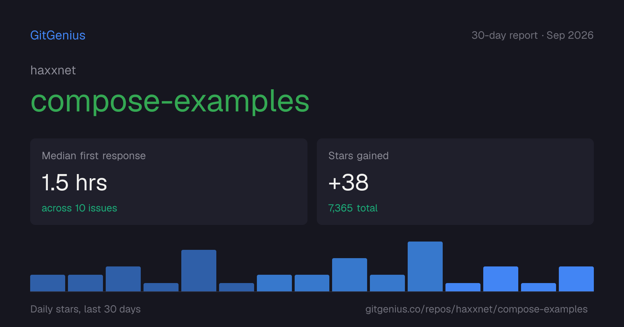The image size is (624, 327).
Task: Click the first bar of the chart
Action: point(47,283)
